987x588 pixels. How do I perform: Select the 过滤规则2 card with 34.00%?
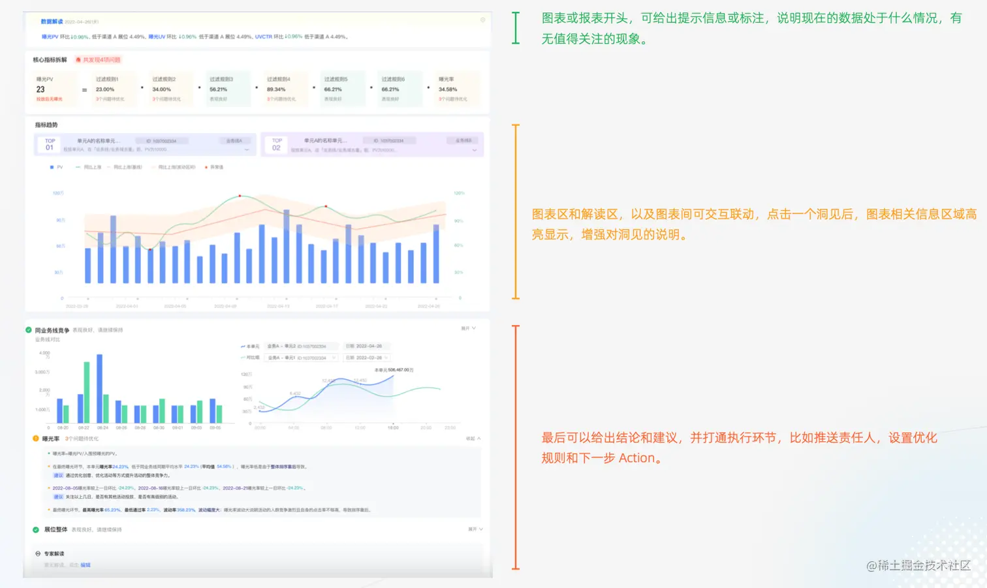click(x=170, y=89)
